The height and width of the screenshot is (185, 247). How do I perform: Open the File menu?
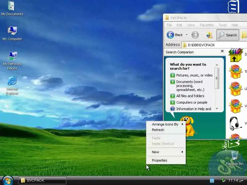tap(169, 25)
